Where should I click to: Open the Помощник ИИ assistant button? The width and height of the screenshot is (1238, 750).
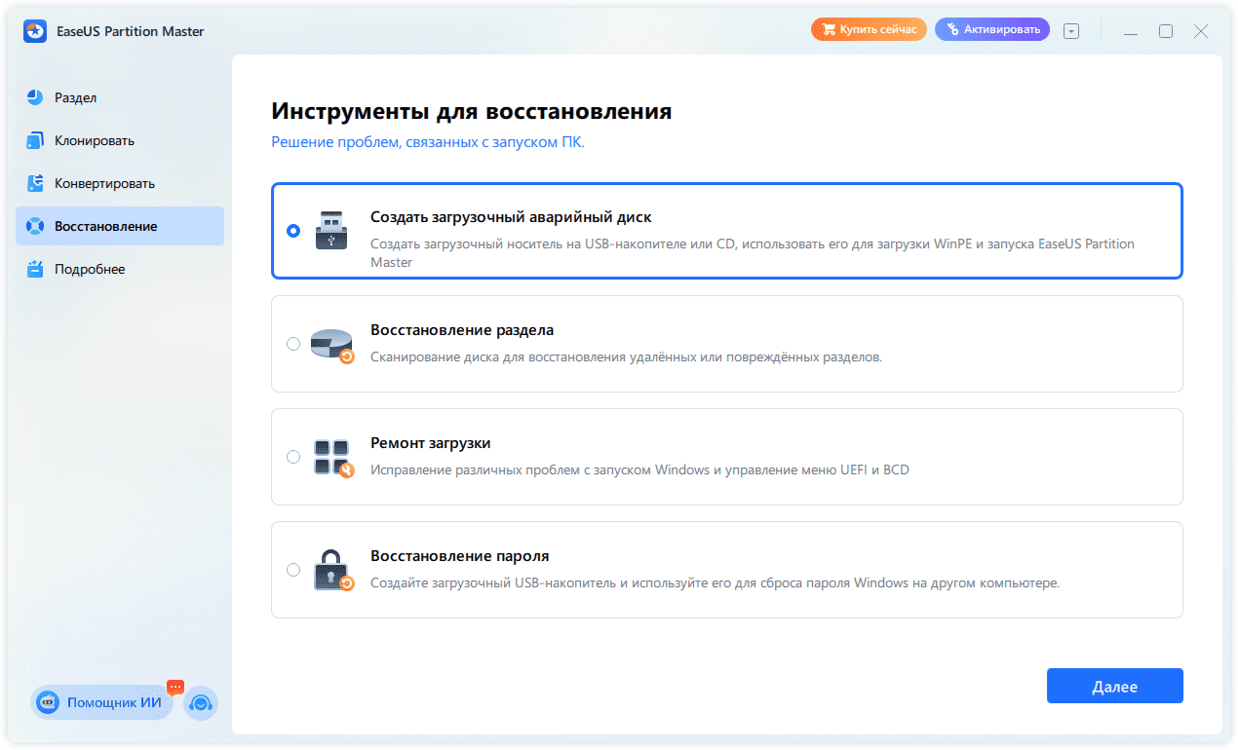[102, 702]
